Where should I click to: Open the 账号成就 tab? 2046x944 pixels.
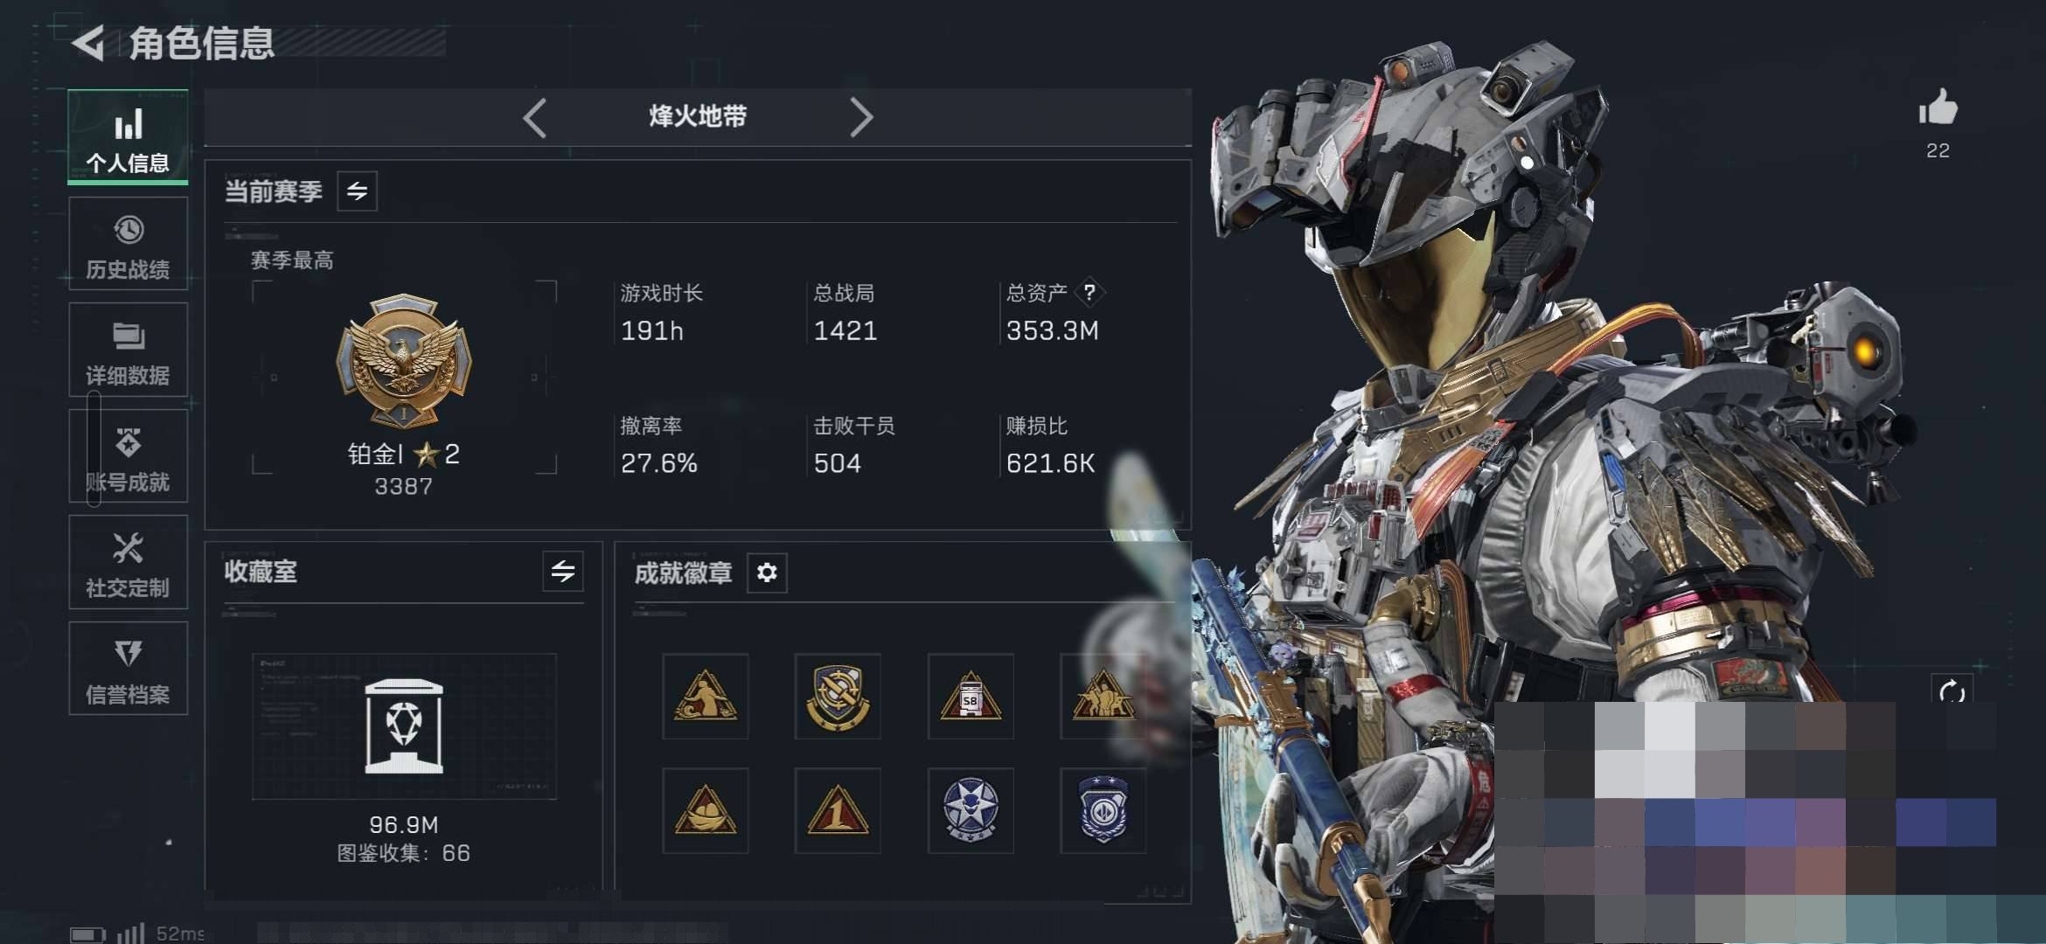tap(129, 456)
